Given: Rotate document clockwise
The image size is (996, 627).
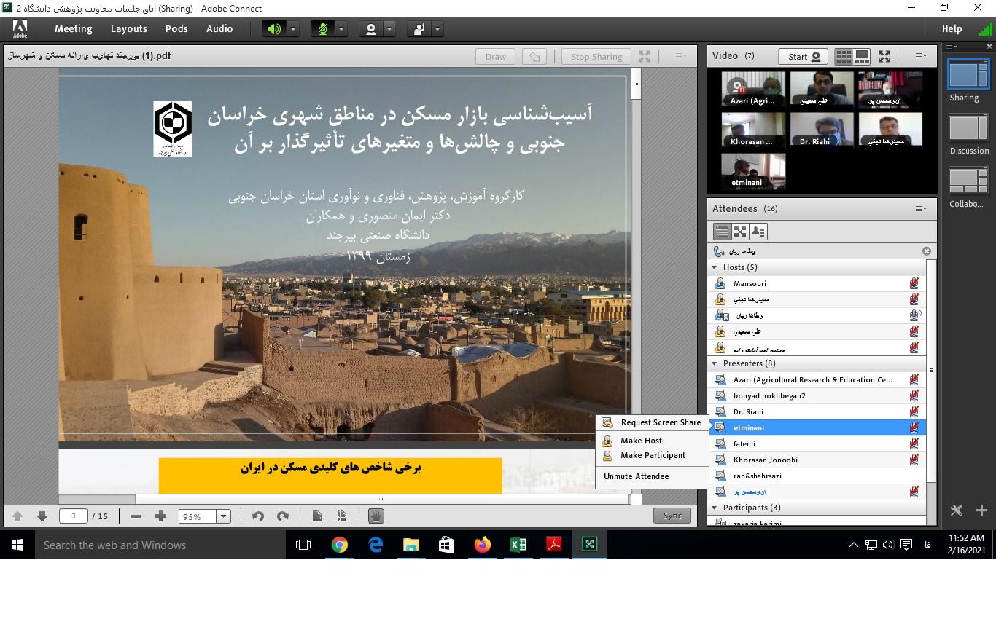Looking at the screenshot, I should [283, 516].
